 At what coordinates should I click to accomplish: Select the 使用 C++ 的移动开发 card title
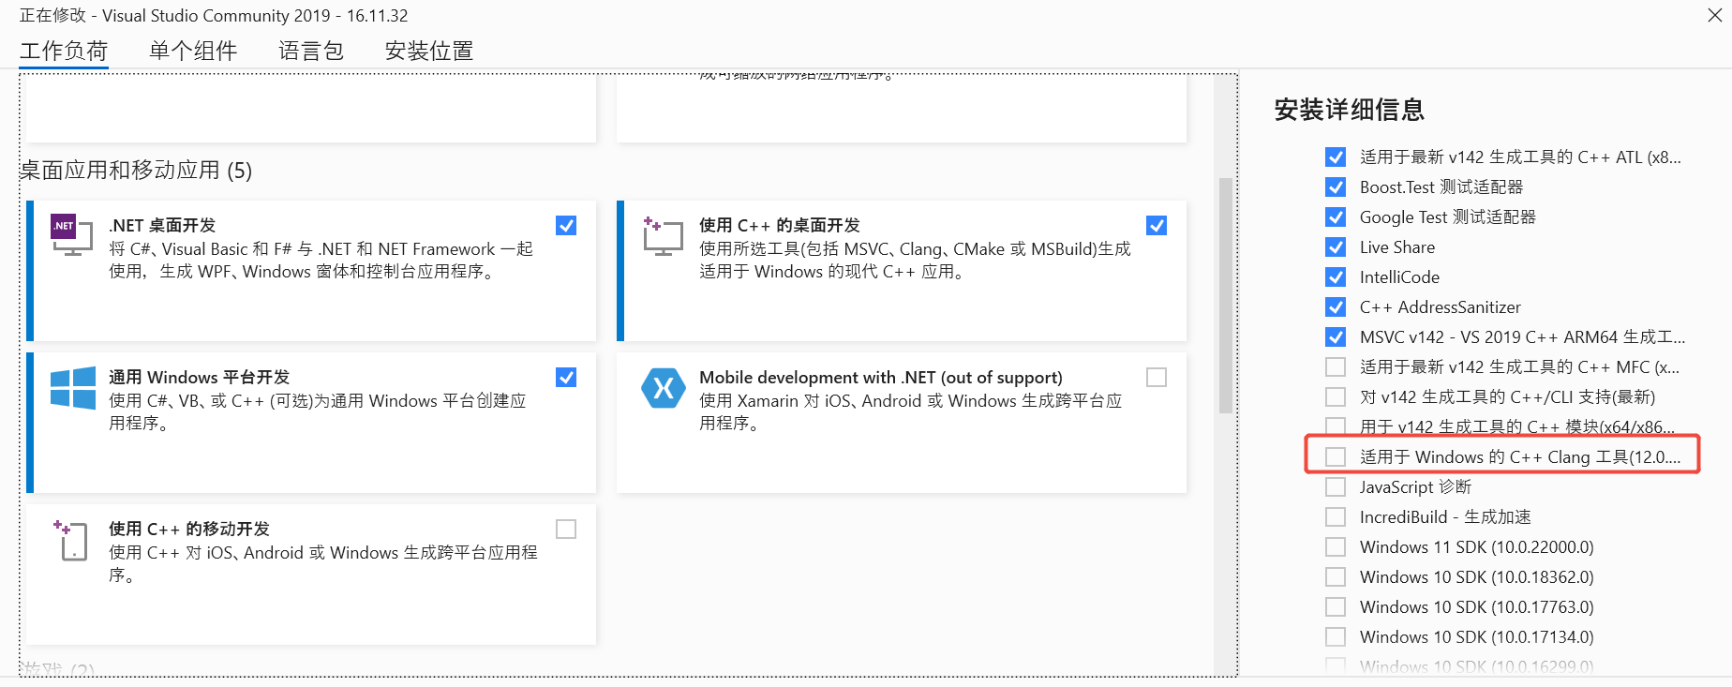tap(189, 530)
